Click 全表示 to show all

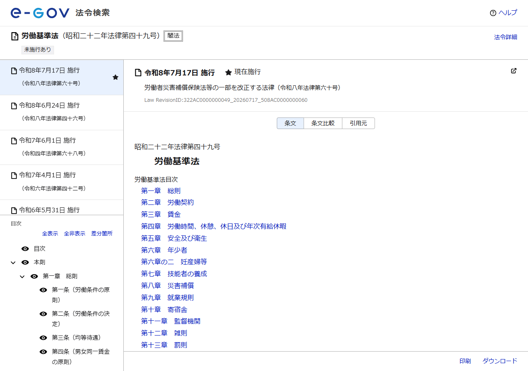click(50, 234)
